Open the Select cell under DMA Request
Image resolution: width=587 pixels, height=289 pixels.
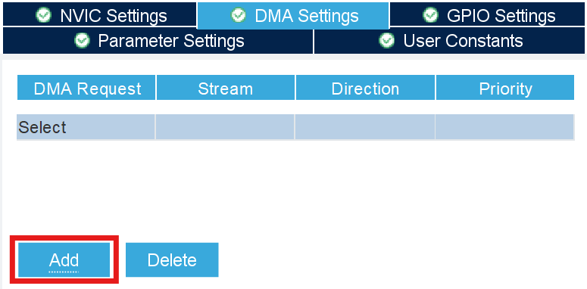[86, 127]
